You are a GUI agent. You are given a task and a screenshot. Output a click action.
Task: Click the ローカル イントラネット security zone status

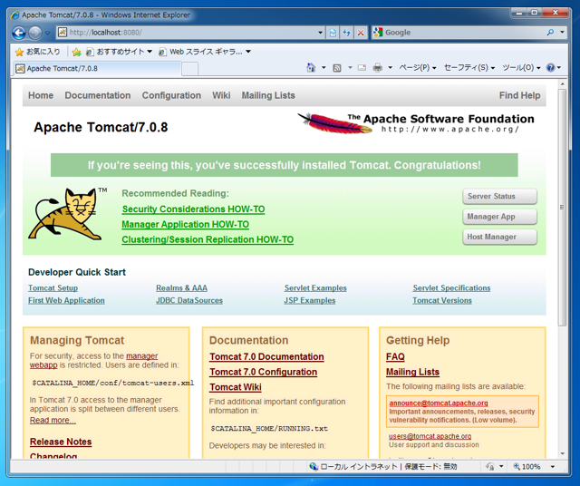tap(382, 467)
